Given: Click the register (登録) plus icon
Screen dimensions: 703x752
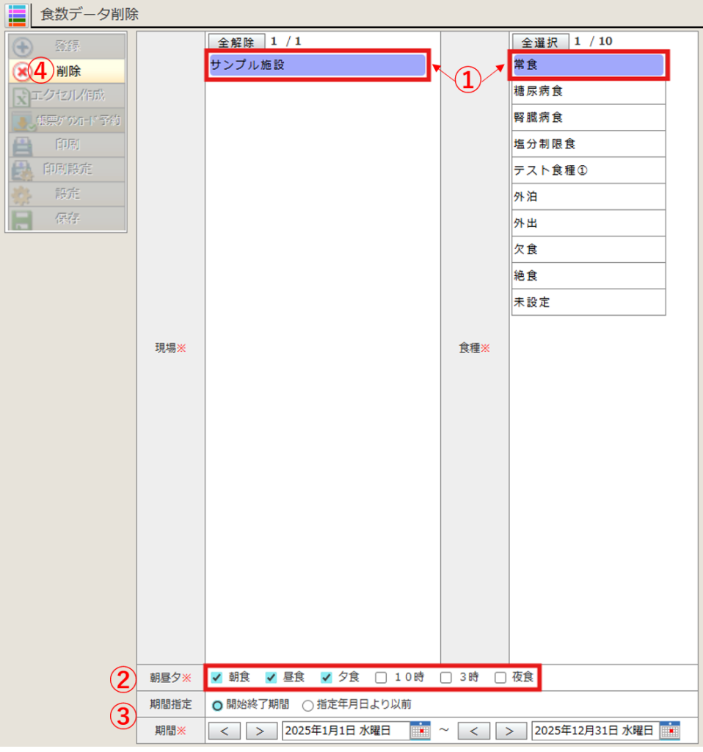Looking at the screenshot, I should point(23,46).
